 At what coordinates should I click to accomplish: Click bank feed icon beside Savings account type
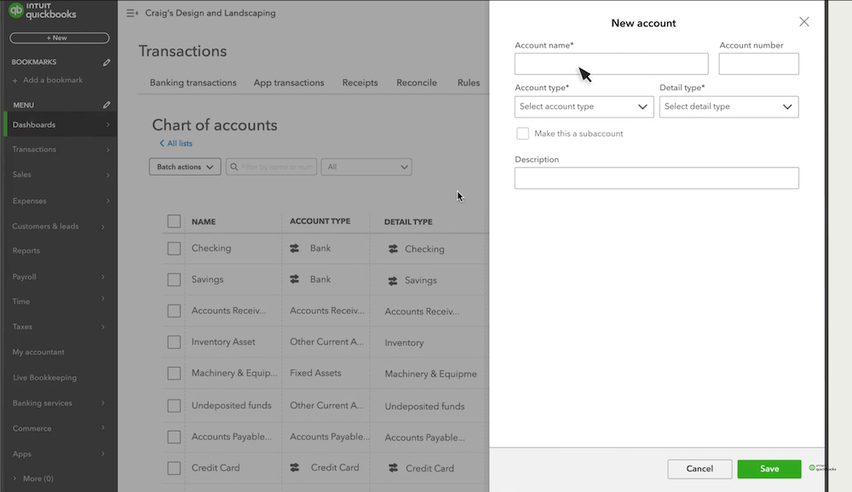pyautogui.click(x=295, y=279)
